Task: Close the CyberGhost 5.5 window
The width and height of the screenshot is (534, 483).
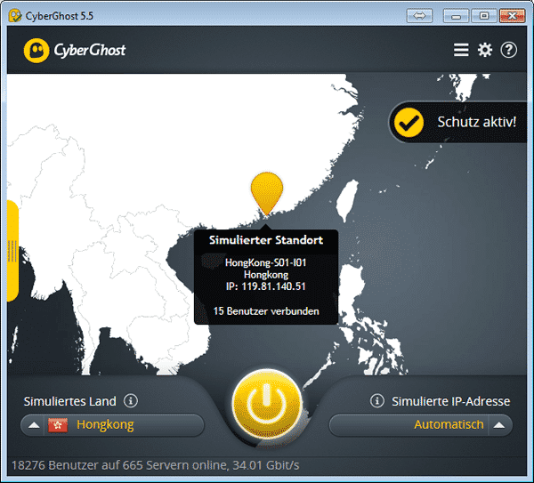Action: [x=512, y=16]
